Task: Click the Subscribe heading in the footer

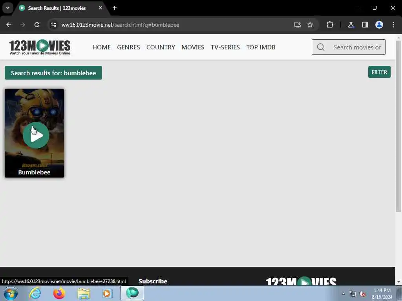Action: coord(153,281)
